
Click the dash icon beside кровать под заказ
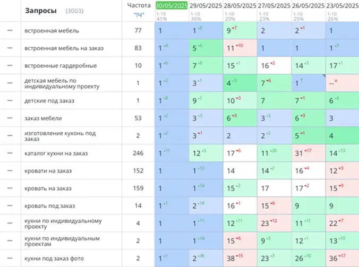(x=10, y=205)
